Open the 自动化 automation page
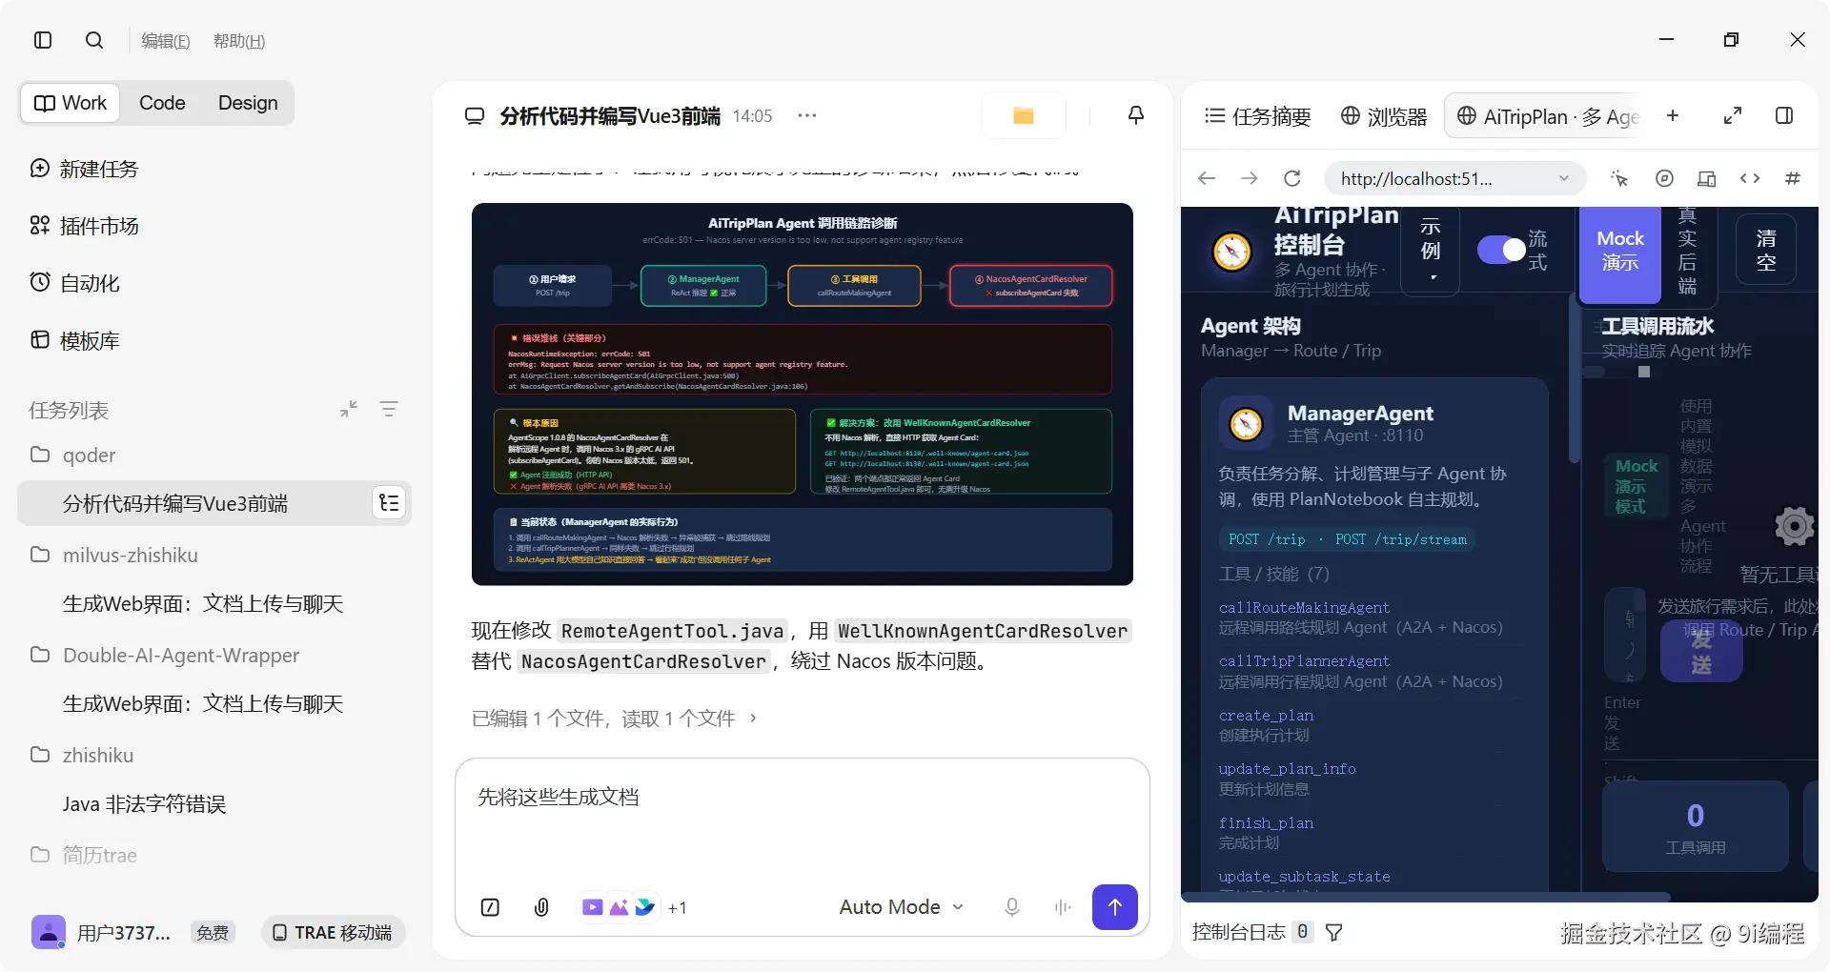The height and width of the screenshot is (972, 1830). coord(74,283)
